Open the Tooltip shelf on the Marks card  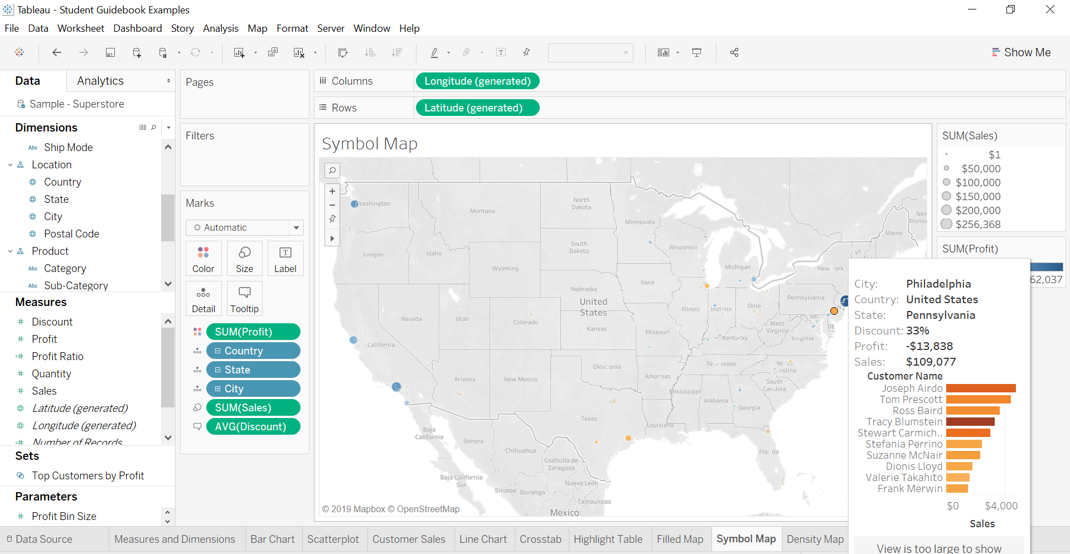pos(244,298)
